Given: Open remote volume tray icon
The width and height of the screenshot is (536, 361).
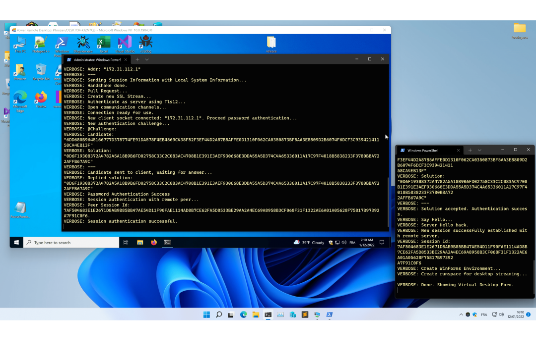Looking at the screenshot, I should click(344, 242).
